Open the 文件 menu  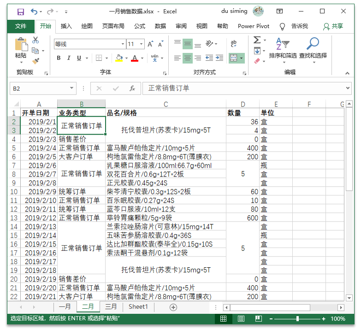(x=21, y=26)
